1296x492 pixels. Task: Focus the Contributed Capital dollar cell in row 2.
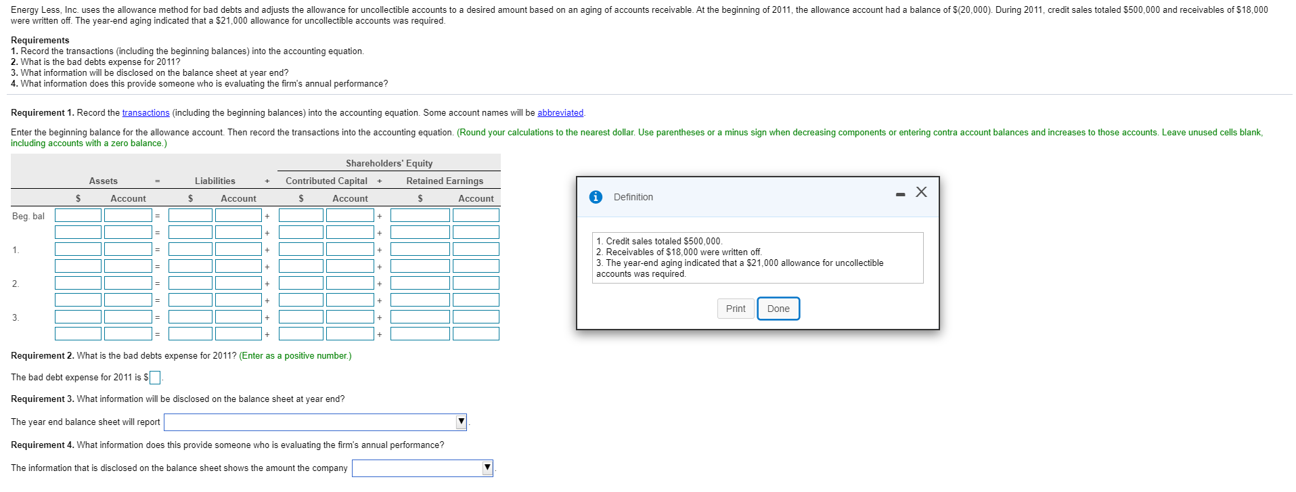point(301,283)
